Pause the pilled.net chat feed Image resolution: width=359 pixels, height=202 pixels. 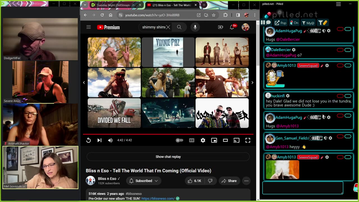pyautogui.click(x=263, y=22)
